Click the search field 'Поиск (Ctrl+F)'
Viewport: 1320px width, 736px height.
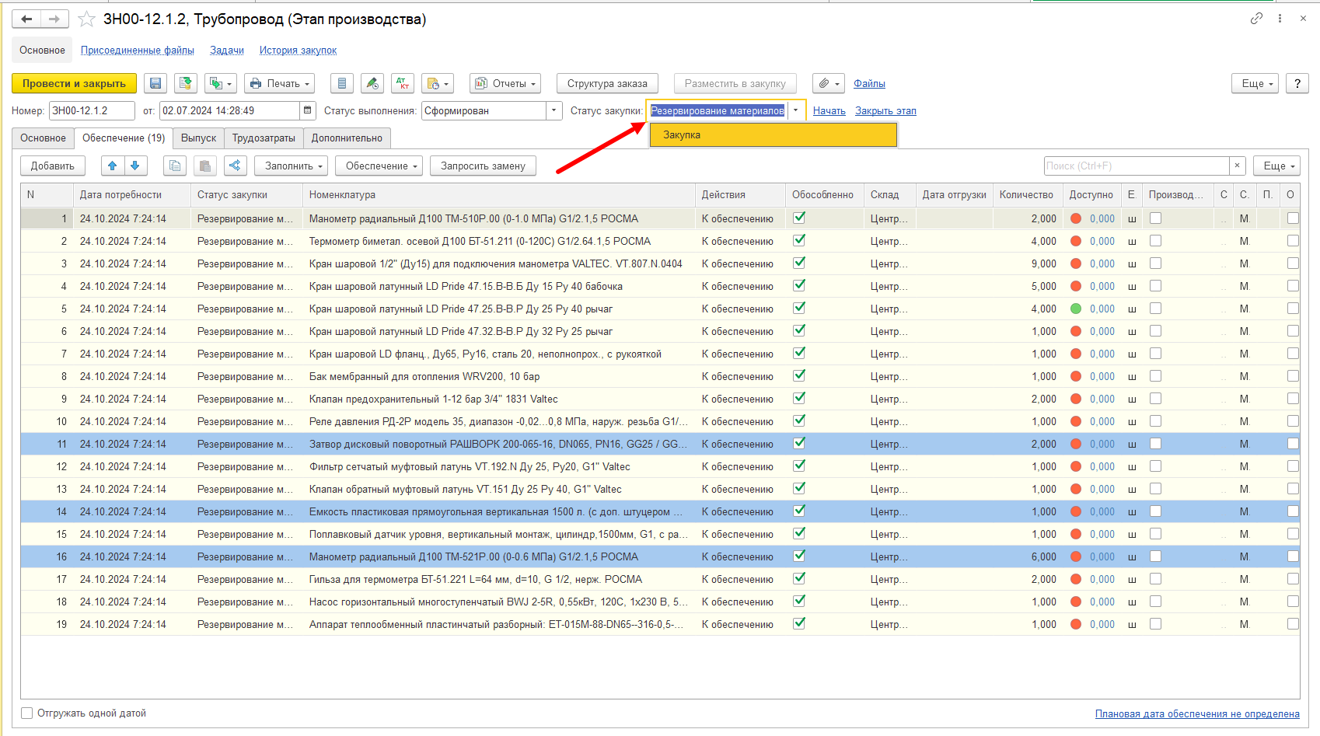point(1137,166)
